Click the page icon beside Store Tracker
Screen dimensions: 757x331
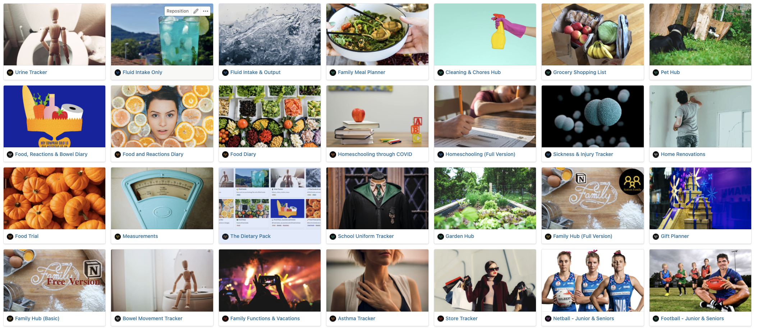tap(441, 318)
